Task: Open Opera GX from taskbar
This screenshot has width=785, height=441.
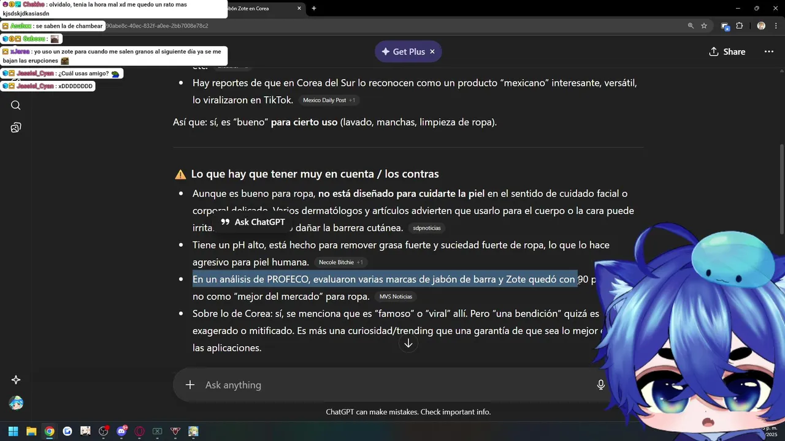Action: coord(139,431)
